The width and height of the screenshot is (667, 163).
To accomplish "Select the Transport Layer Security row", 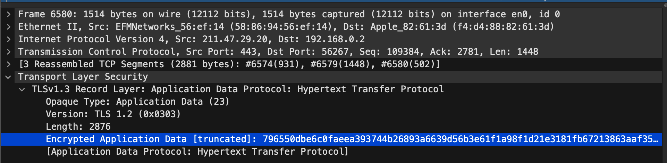I will coord(83,77).
